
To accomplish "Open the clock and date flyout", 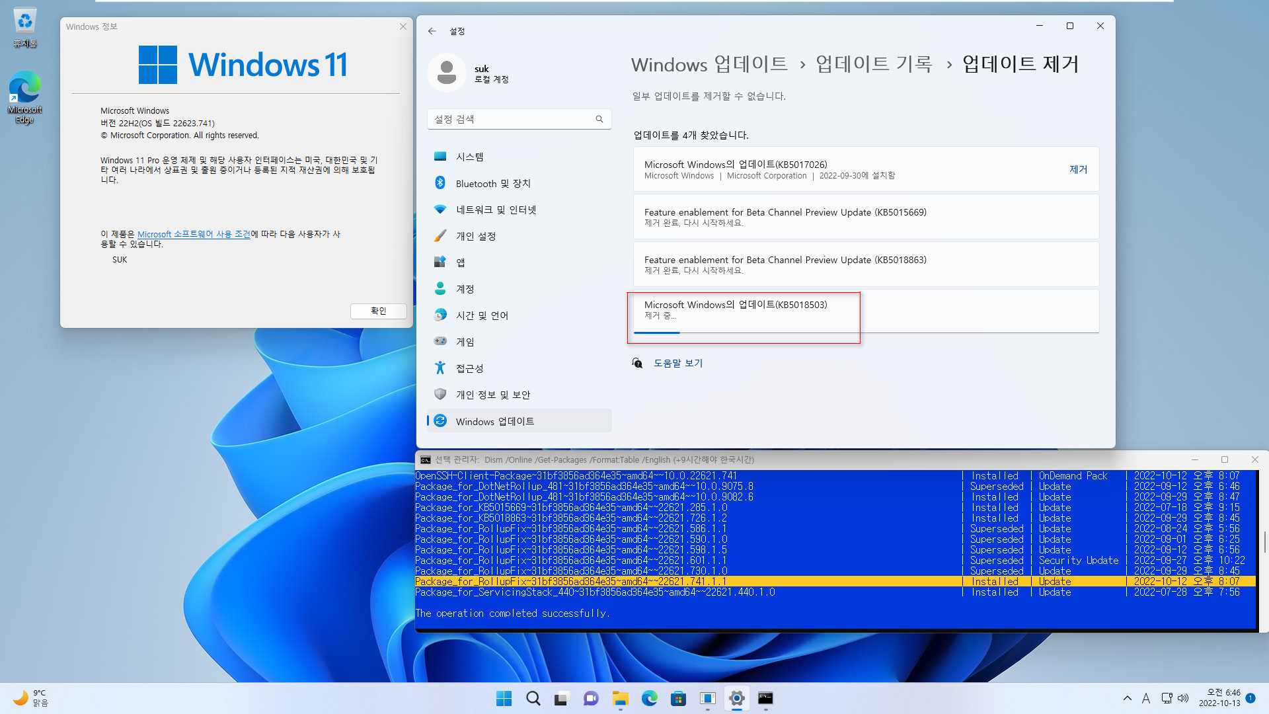I will pyautogui.click(x=1219, y=698).
